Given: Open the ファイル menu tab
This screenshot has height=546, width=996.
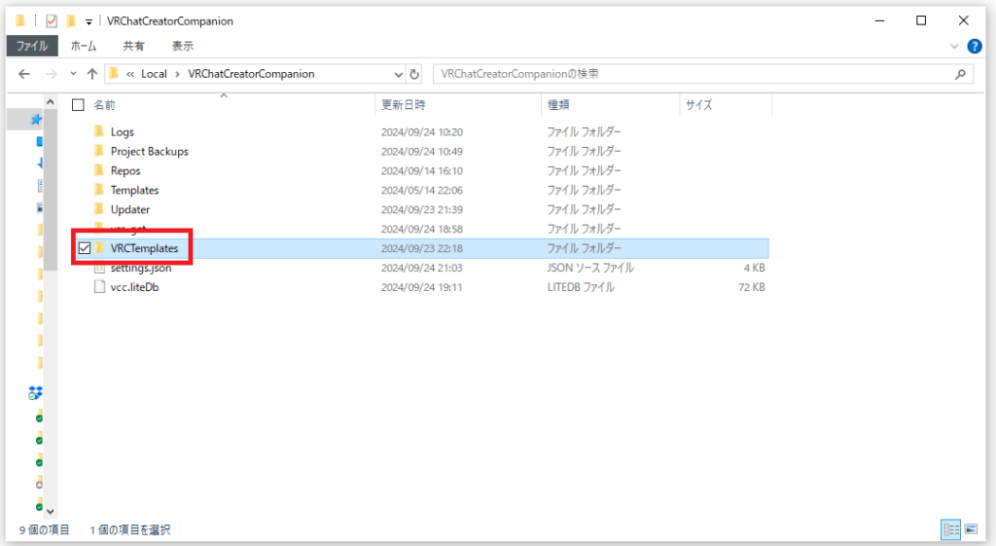Looking at the screenshot, I should tap(32, 46).
